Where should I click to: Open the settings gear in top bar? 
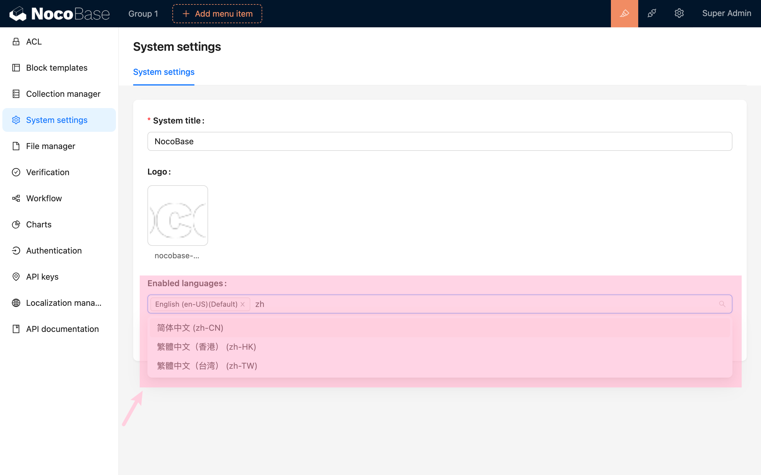[x=679, y=14]
